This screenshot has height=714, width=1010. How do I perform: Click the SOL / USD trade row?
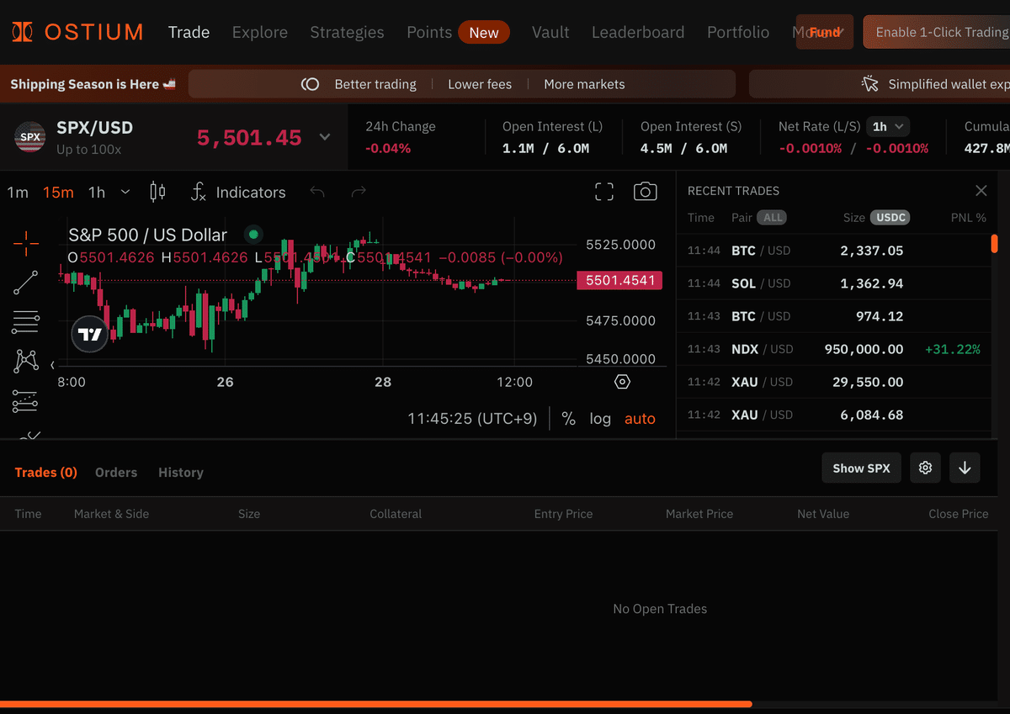pos(834,283)
